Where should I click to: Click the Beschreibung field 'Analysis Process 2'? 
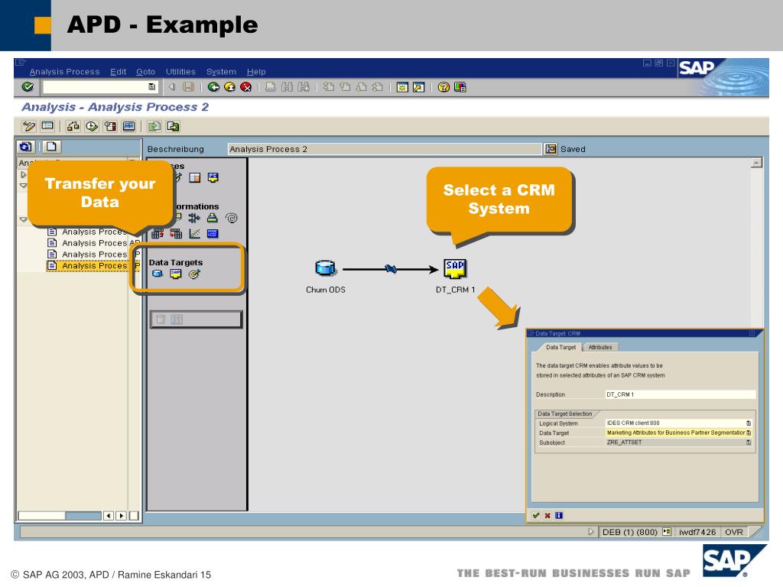385,149
